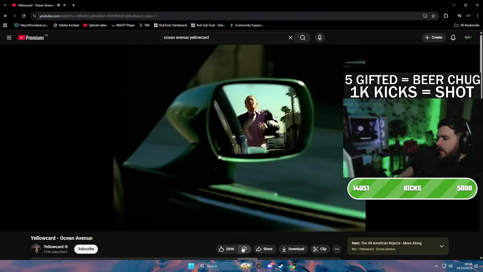Open Kick Sub Goal bookmark

pos(208,25)
